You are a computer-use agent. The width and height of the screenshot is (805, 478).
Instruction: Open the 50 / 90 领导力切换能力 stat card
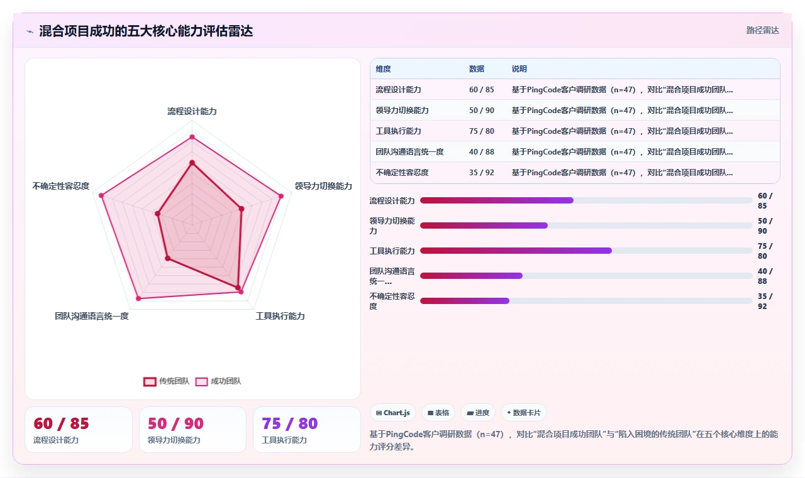(x=192, y=430)
